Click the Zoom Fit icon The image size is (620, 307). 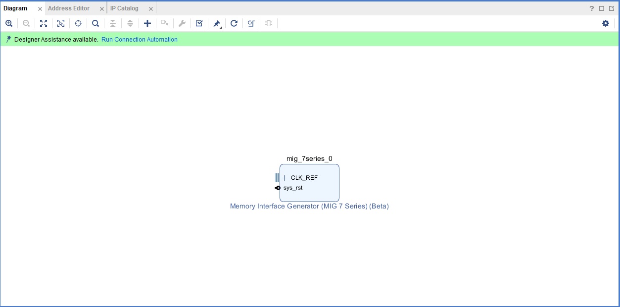tap(44, 23)
